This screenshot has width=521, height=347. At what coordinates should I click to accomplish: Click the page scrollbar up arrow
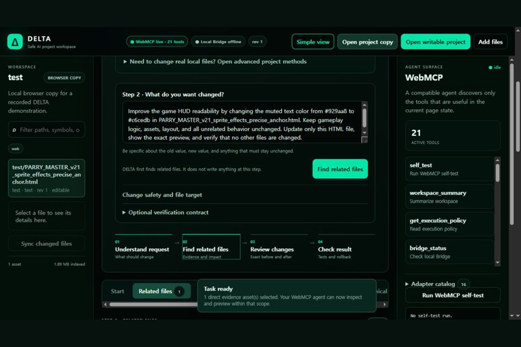pyautogui.click(x=518, y=30)
